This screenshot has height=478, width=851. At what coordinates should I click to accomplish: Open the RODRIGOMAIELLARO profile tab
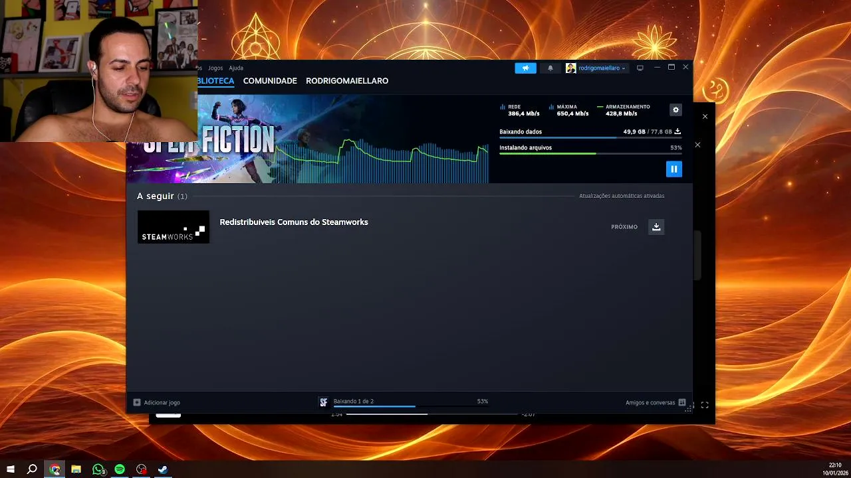347,81
